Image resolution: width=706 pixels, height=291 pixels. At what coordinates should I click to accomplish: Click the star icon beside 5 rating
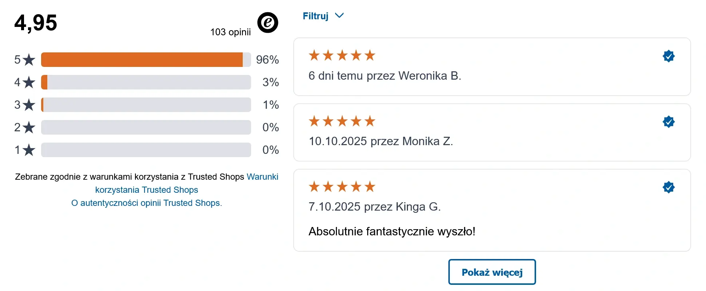(x=29, y=60)
